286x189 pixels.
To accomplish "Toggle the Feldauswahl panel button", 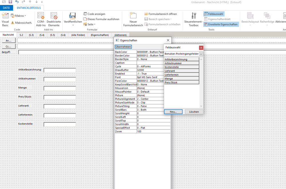I will (214, 14).
